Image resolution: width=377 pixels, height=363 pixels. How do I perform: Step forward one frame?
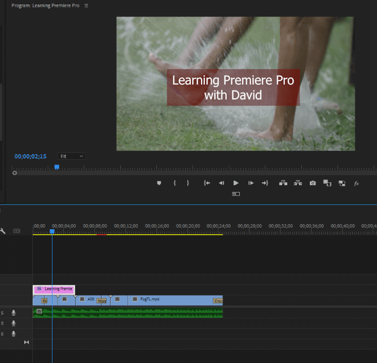251,183
